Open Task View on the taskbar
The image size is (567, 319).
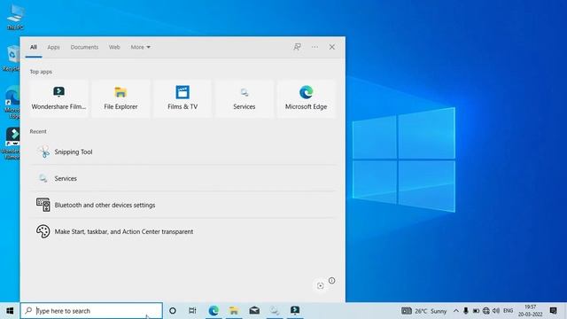coord(192,311)
